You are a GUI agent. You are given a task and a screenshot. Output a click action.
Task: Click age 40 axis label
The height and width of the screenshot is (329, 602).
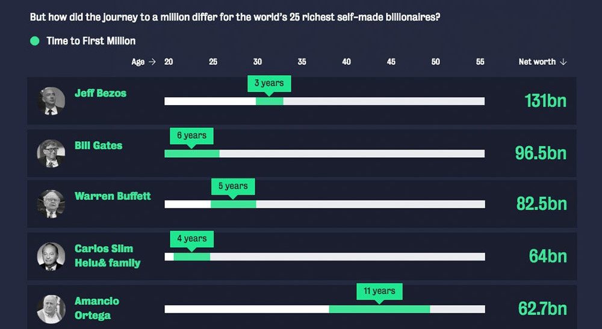pos(346,62)
